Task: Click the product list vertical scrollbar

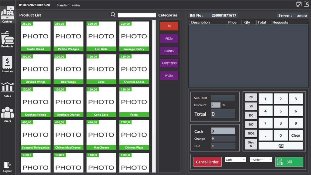Action: (154, 79)
